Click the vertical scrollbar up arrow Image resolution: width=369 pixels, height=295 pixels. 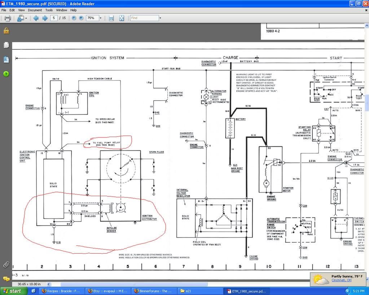(366, 25)
